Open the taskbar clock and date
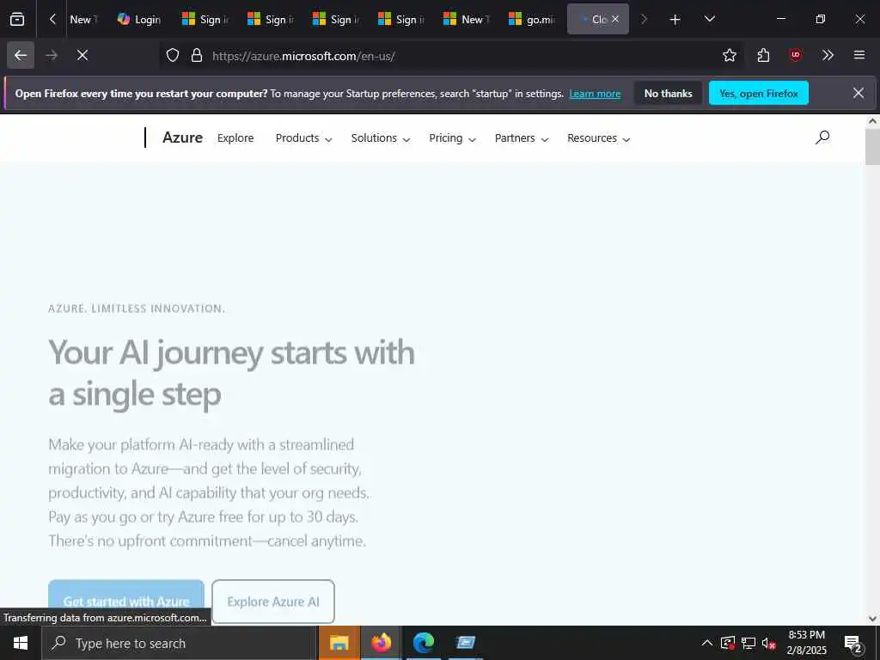 pos(806,643)
